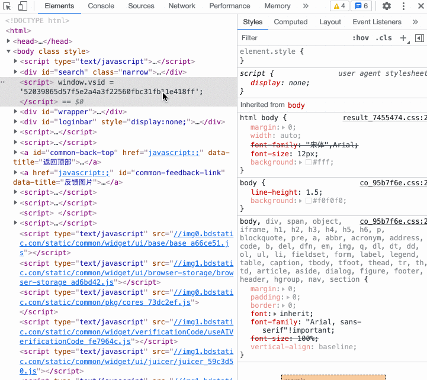Viewport: 427px width, 380px height.
Task: Toggle the device toolbar icon
Action: pyautogui.click(x=23, y=6)
